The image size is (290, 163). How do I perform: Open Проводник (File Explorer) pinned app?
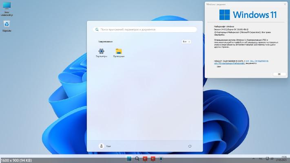coord(119,52)
